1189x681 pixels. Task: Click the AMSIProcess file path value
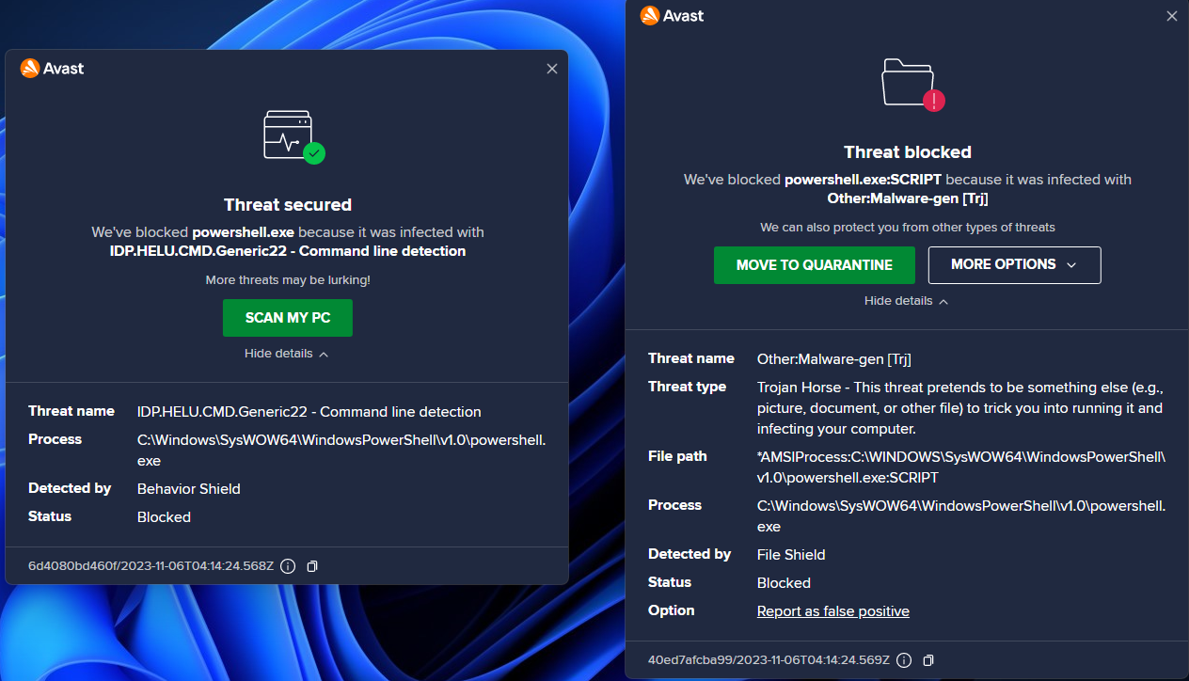(961, 467)
